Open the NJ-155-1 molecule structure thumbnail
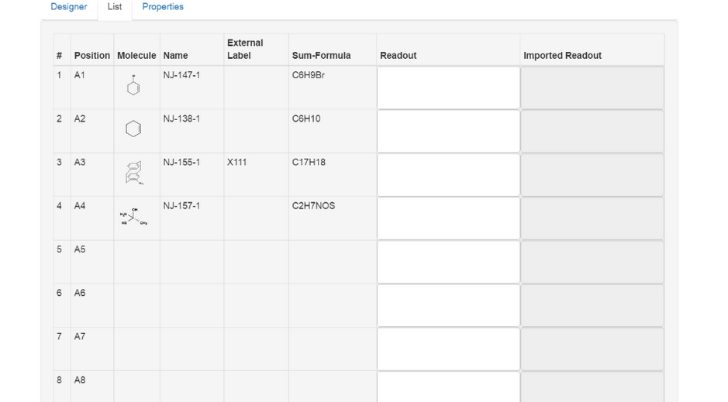Viewport: 728px width, 402px height. (133, 173)
